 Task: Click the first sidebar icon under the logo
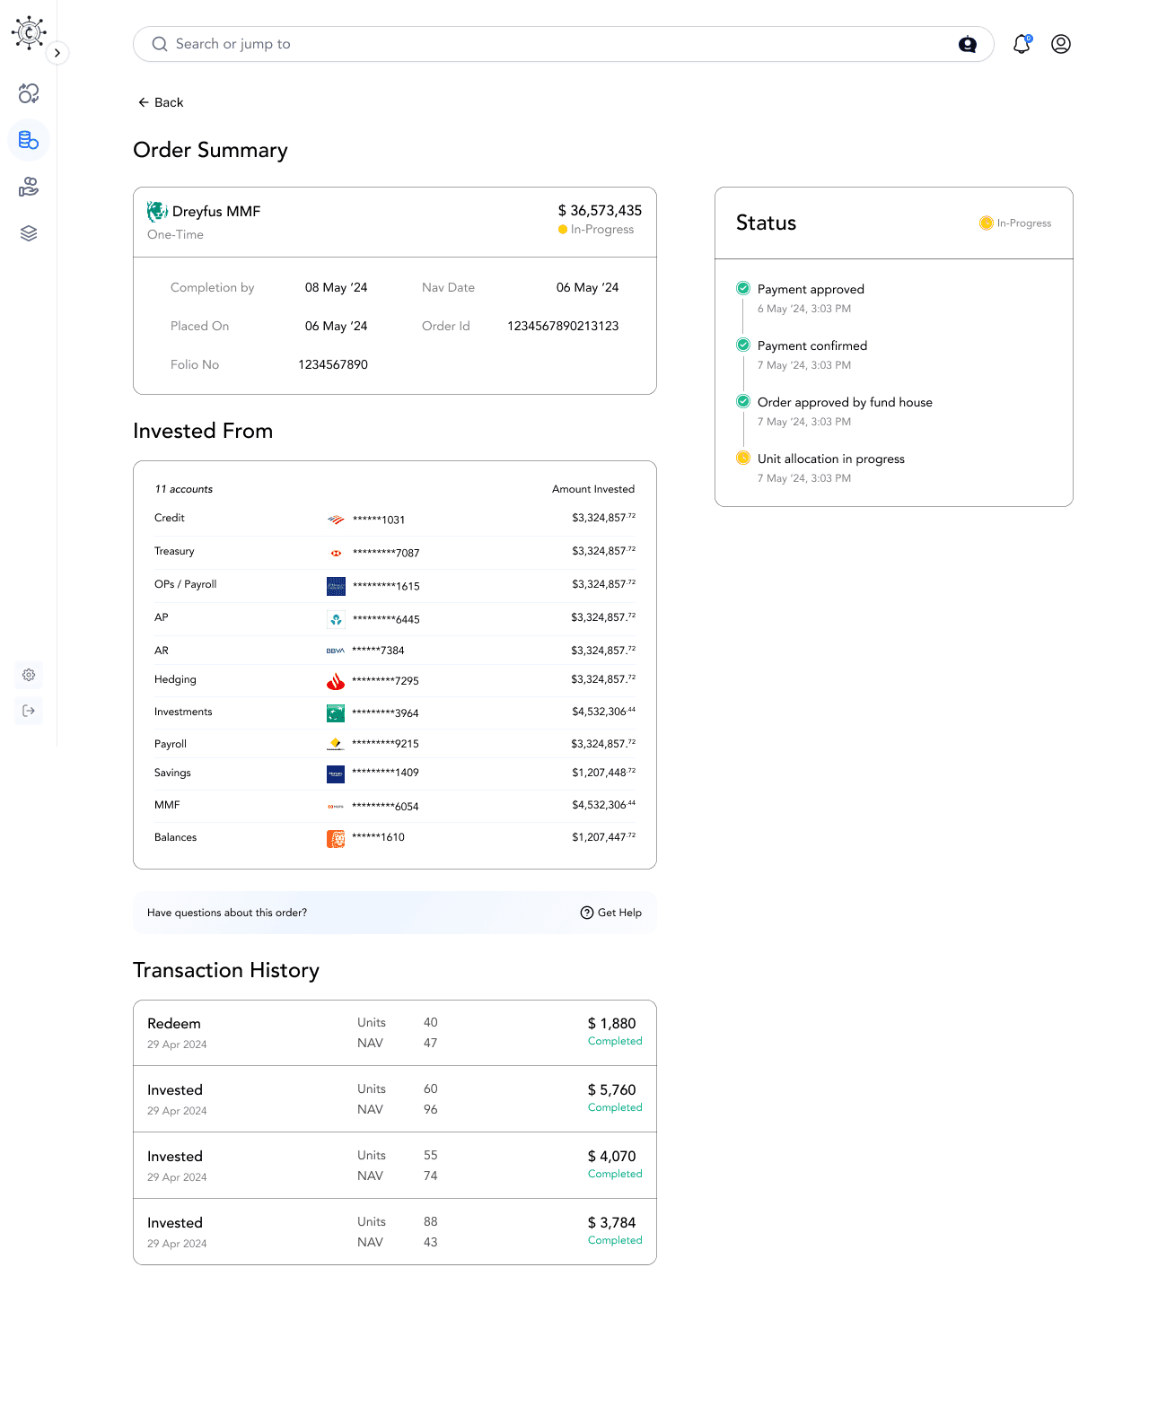point(29,93)
